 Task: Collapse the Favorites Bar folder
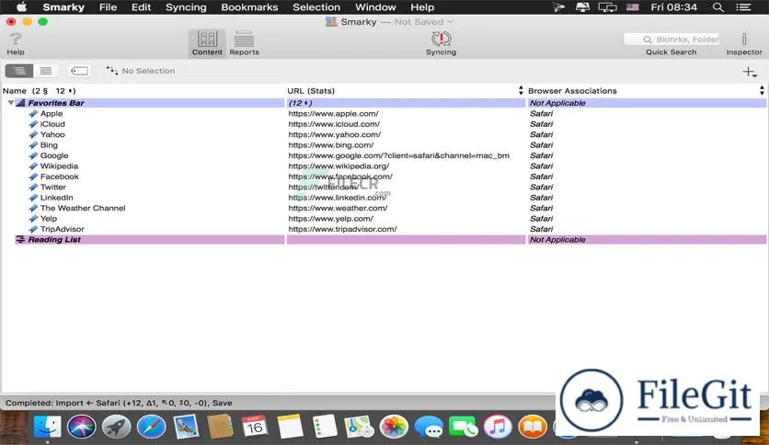11,103
